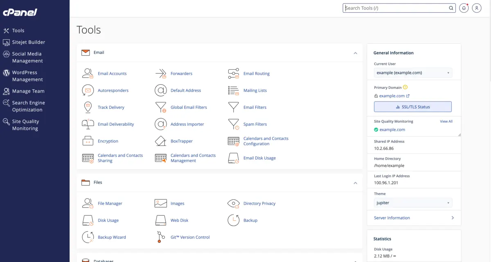491x262 pixels.
Task: Open Manage Team in the sidebar
Action: (24, 91)
